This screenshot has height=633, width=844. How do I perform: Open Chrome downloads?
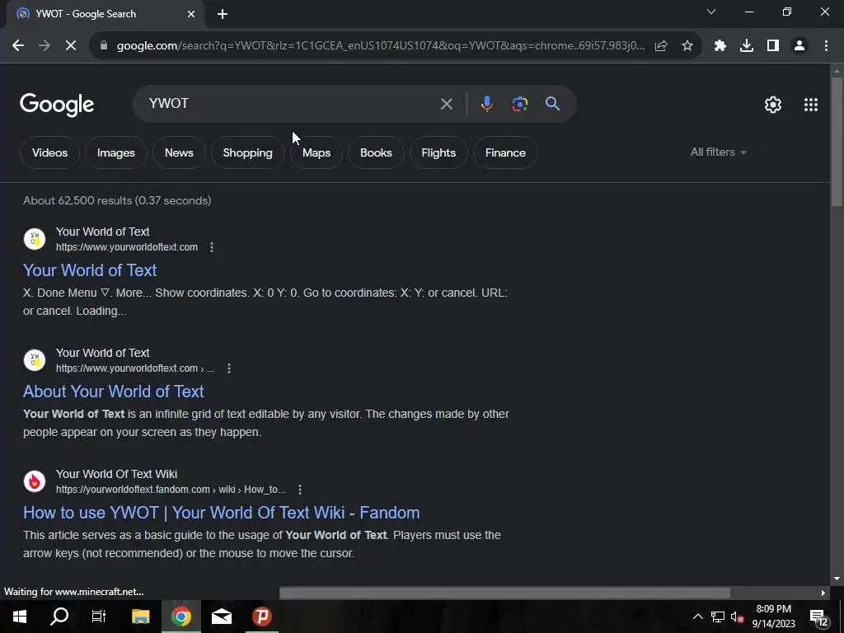[747, 46]
